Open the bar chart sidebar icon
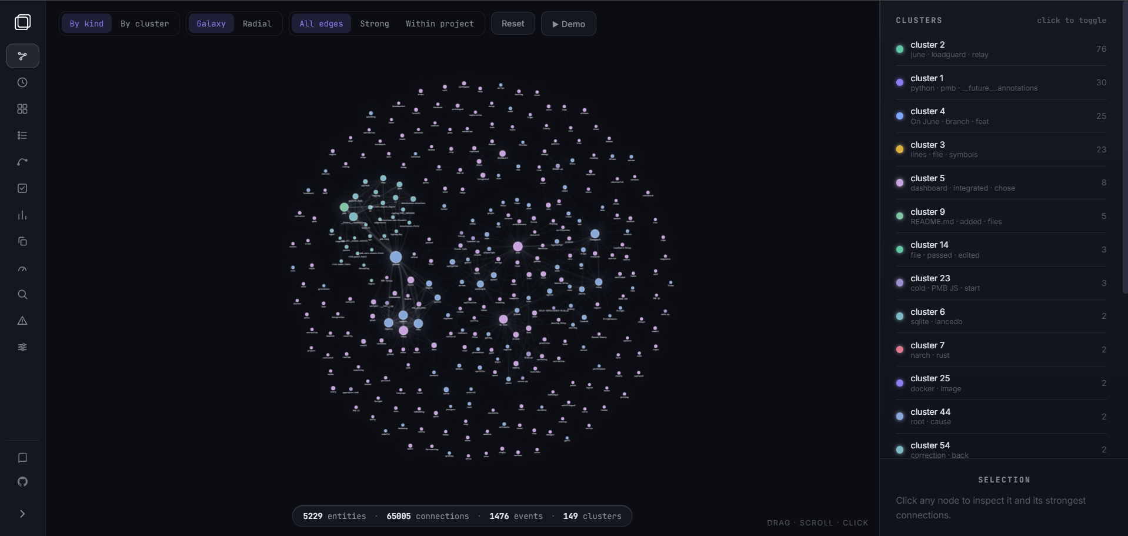 click(22, 215)
